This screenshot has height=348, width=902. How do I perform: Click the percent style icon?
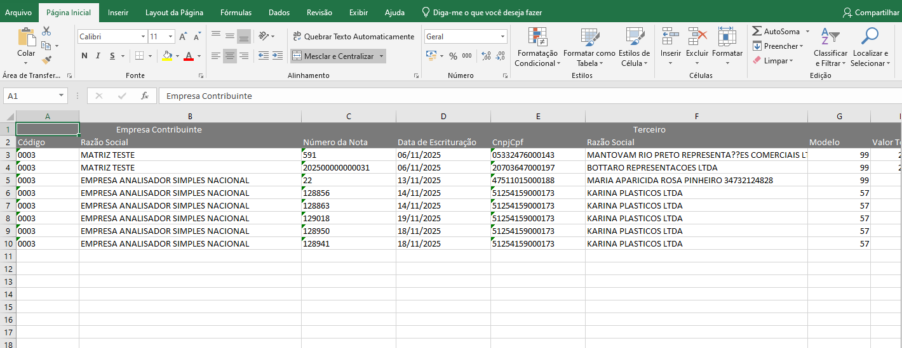coord(453,56)
